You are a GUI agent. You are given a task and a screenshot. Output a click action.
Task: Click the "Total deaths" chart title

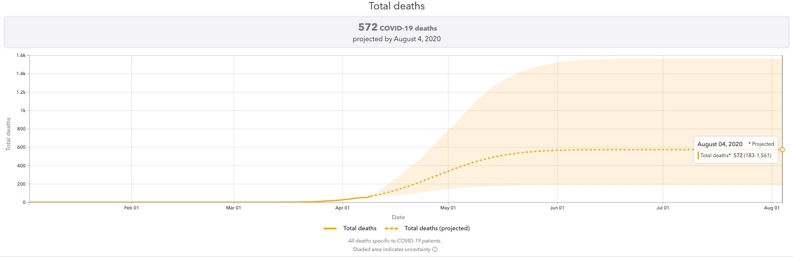click(396, 6)
